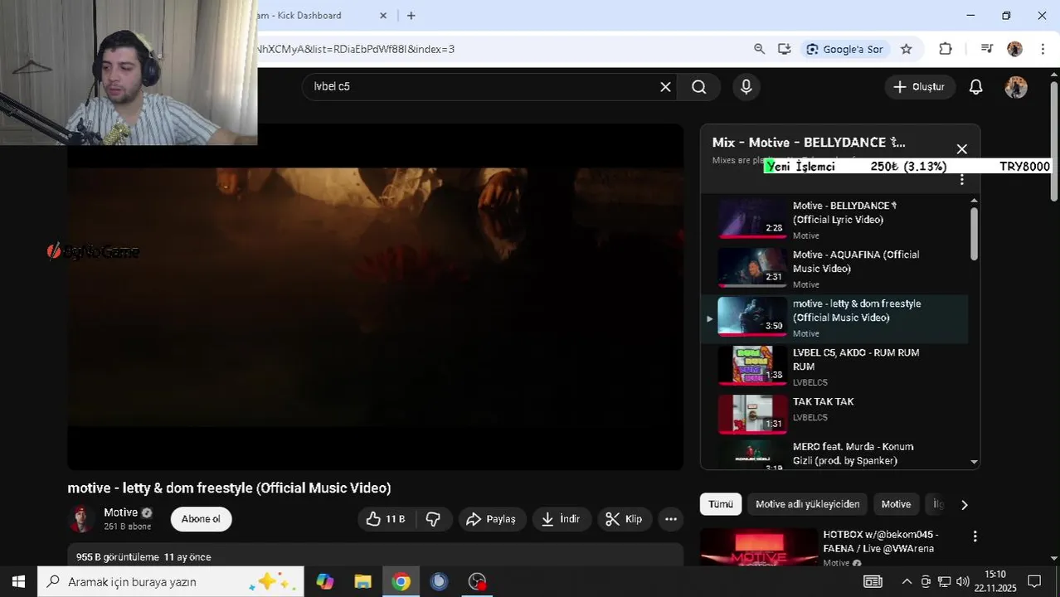The width and height of the screenshot is (1060, 597).
Task: Open YouTube notifications bell
Action: pyautogui.click(x=976, y=87)
